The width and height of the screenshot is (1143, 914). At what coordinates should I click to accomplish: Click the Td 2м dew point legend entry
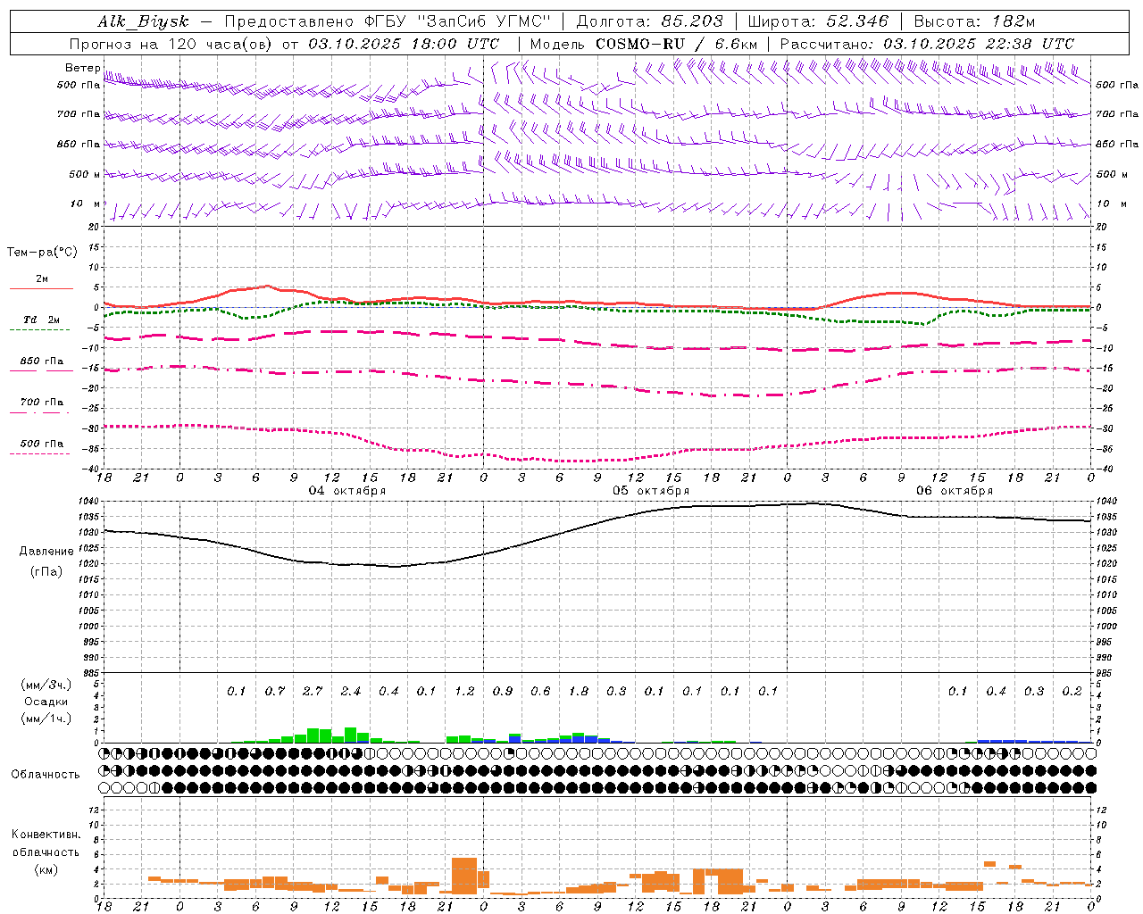41,320
